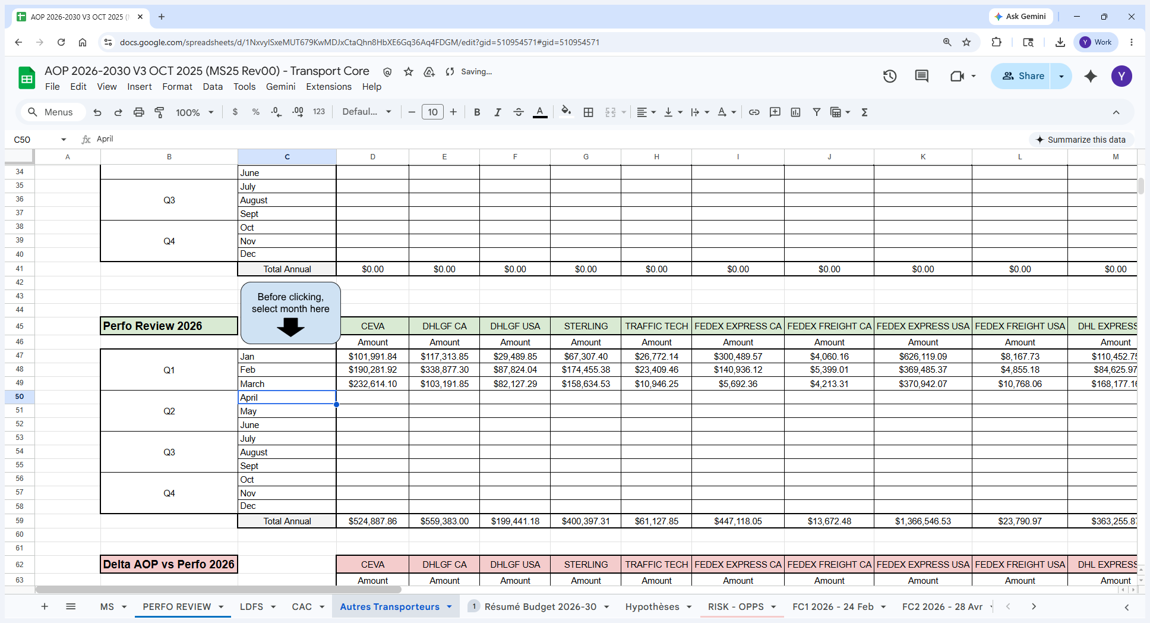Image resolution: width=1150 pixels, height=623 pixels.
Task: Star this spreadsheet document
Action: click(409, 72)
